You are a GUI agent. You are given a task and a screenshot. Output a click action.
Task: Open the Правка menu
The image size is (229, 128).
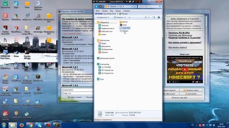click(105, 11)
